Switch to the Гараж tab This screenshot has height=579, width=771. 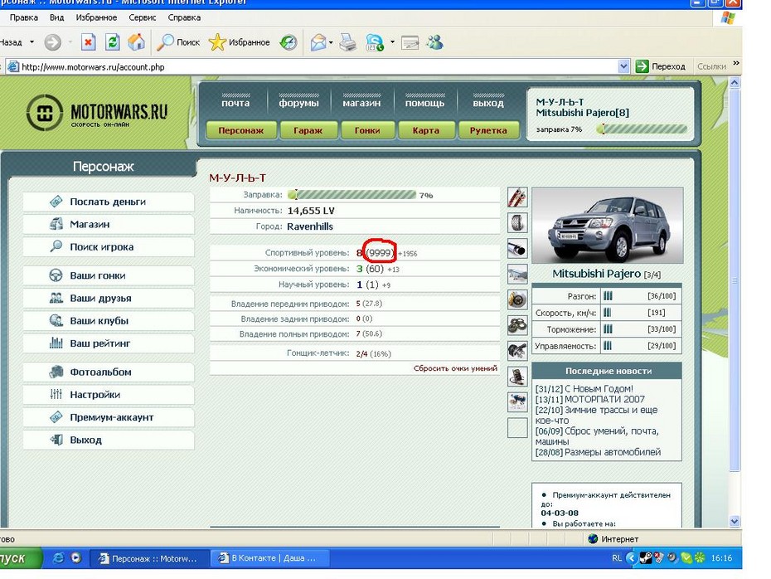308,130
